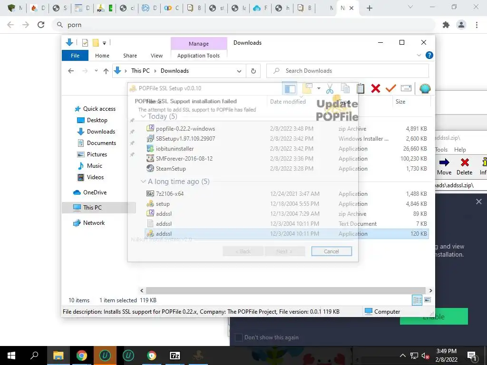The width and height of the screenshot is (487, 365).
Task: Open File Explorer from the taskbar
Action: pos(58,355)
